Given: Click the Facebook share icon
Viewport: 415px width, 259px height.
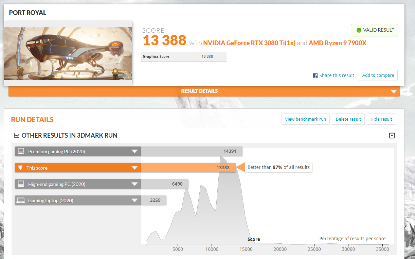Looking at the screenshot, I should pos(315,75).
